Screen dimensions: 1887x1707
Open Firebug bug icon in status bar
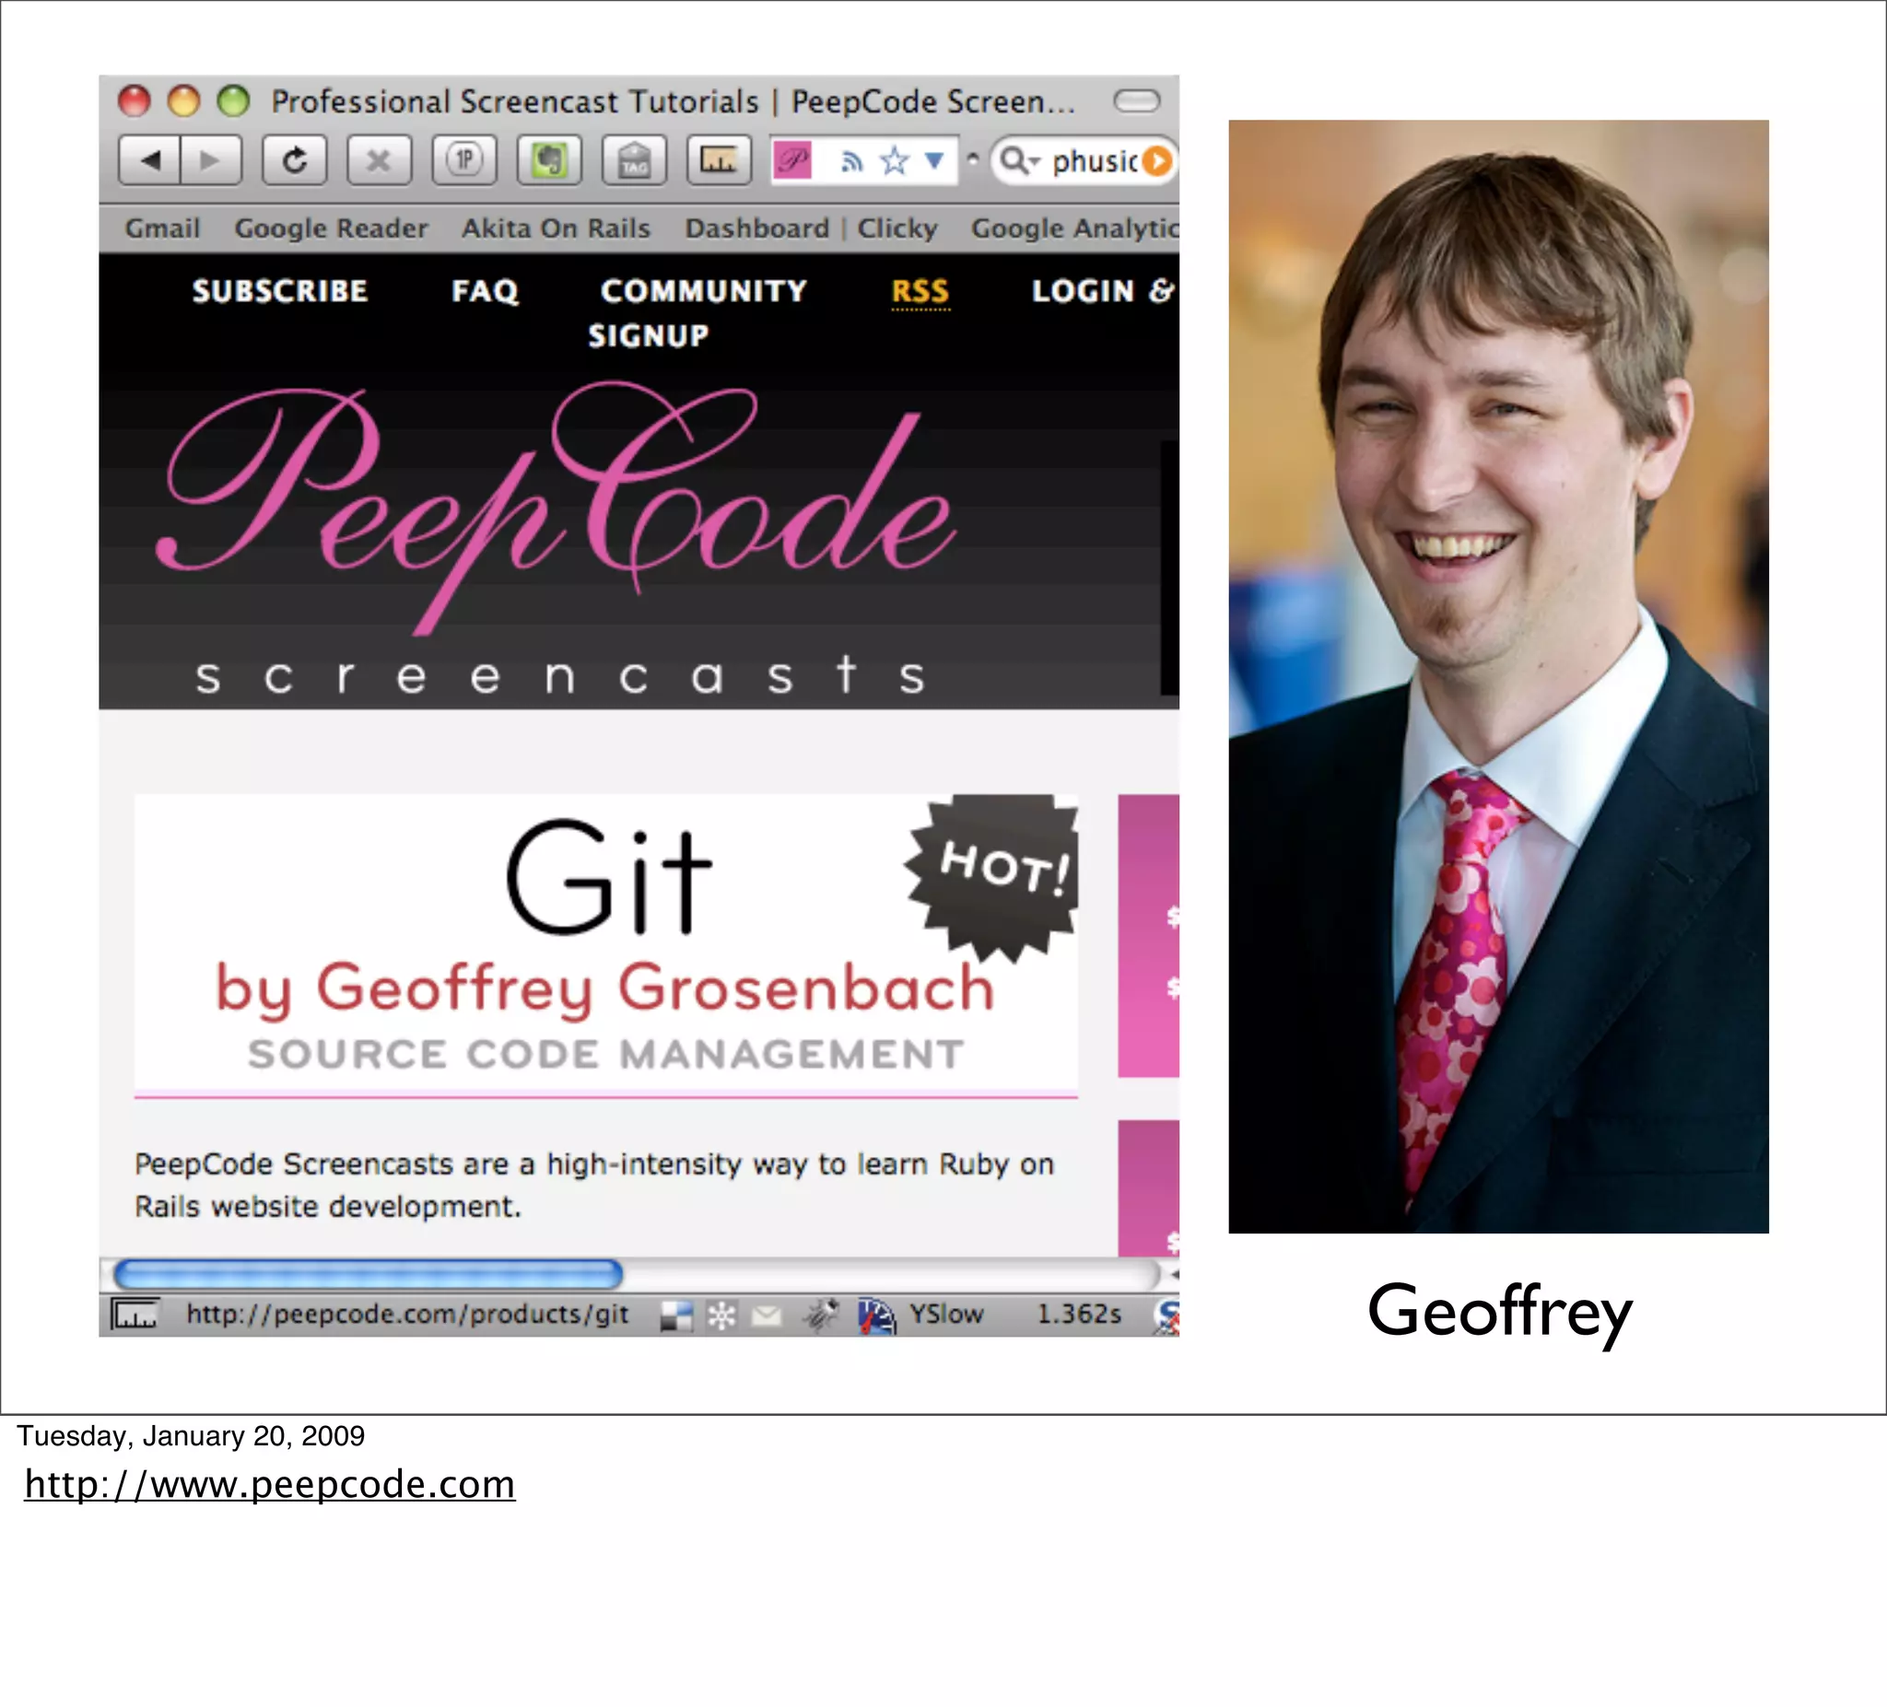[820, 1315]
